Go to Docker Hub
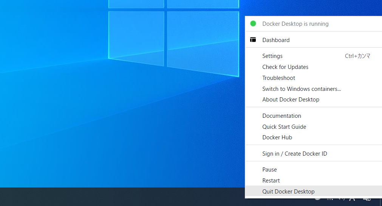 314,137
